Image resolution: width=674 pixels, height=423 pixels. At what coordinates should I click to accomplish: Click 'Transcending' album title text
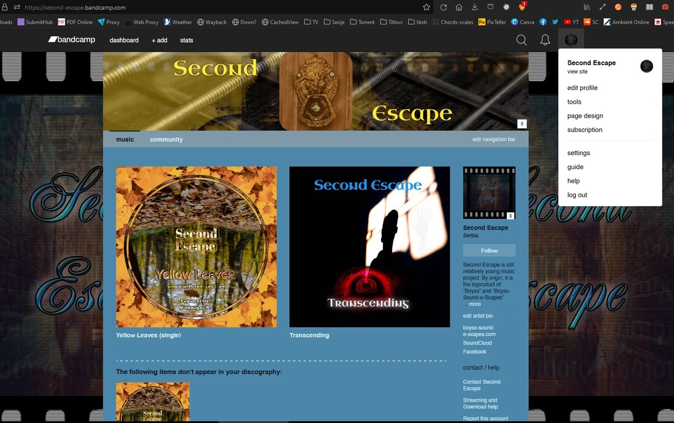309,335
